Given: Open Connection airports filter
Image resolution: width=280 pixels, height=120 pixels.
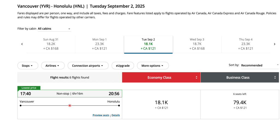Looking at the screenshot, I should tap(87, 66).
